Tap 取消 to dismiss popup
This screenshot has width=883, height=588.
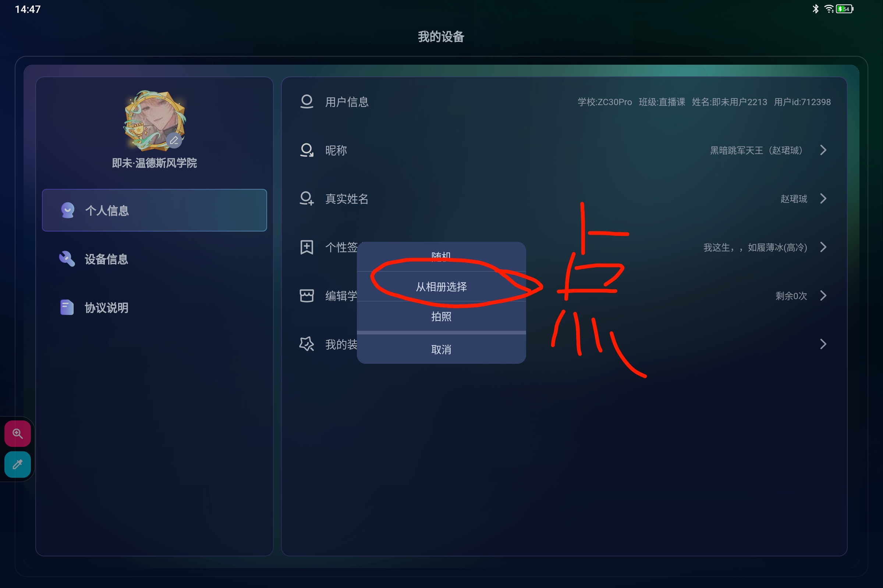click(x=441, y=349)
